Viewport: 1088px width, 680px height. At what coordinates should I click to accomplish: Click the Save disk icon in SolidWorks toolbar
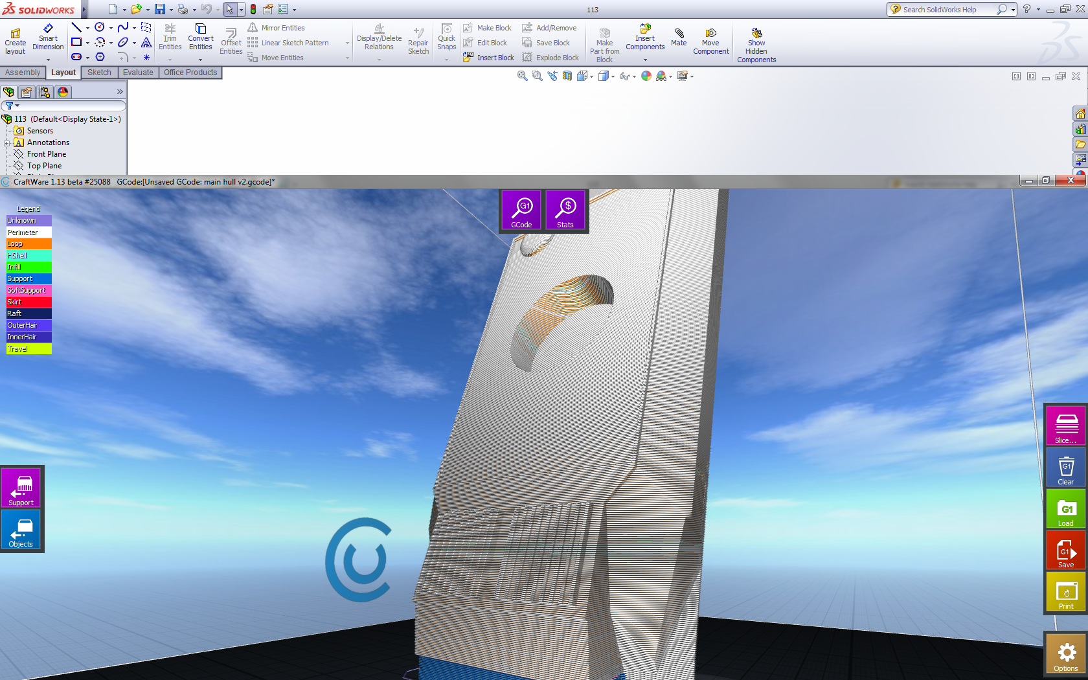click(159, 9)
